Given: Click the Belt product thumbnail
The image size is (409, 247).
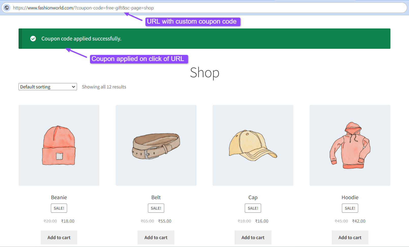Looking at the screenshot, I should (156, 145).
